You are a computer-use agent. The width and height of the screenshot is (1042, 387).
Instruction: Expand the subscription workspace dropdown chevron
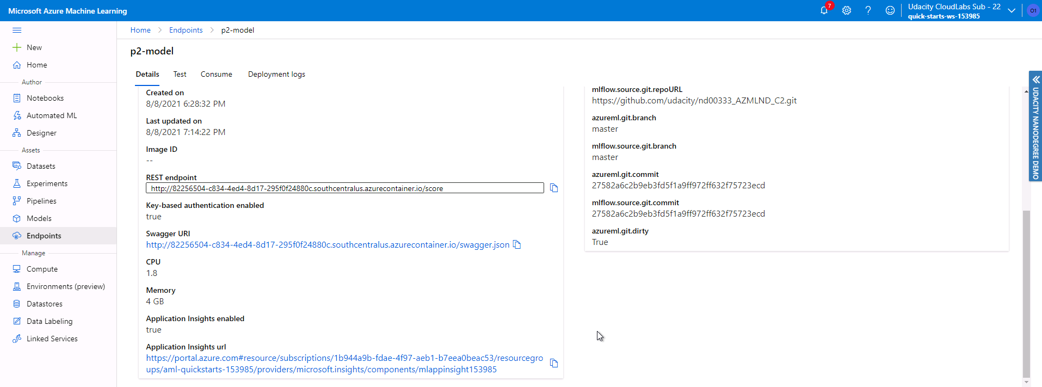coord(1012,10)
